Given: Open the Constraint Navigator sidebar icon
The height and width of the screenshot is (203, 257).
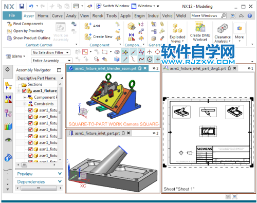Looking at the screenshot, I should pos(8,99).
